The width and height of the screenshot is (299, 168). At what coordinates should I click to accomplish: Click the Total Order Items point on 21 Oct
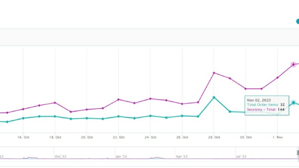[x=103, y=119]
